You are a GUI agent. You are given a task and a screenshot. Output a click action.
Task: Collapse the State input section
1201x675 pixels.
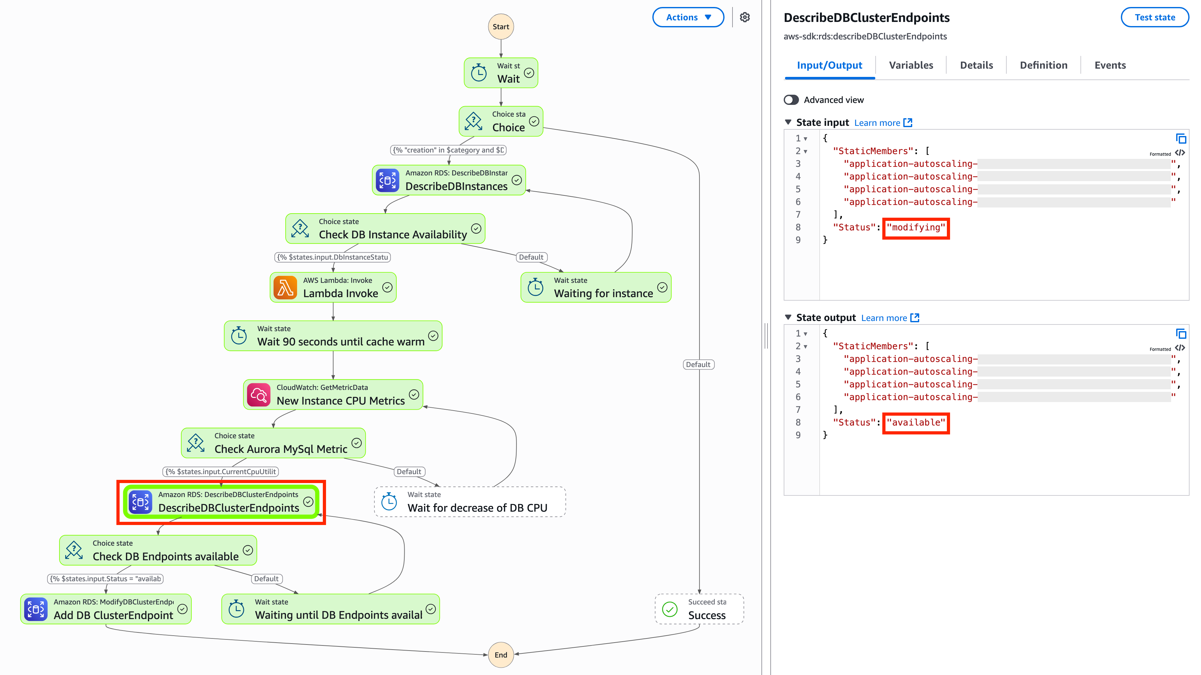coord(788,122)
